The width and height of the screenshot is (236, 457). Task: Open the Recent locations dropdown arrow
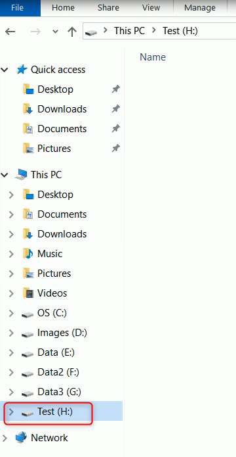(55, 32)
